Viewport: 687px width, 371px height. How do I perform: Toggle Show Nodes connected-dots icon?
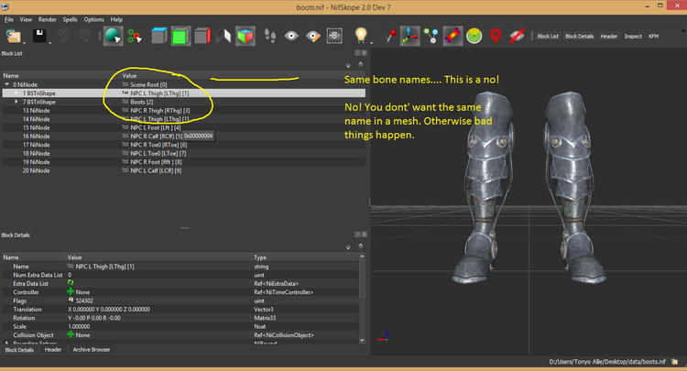tap(431, 36)
